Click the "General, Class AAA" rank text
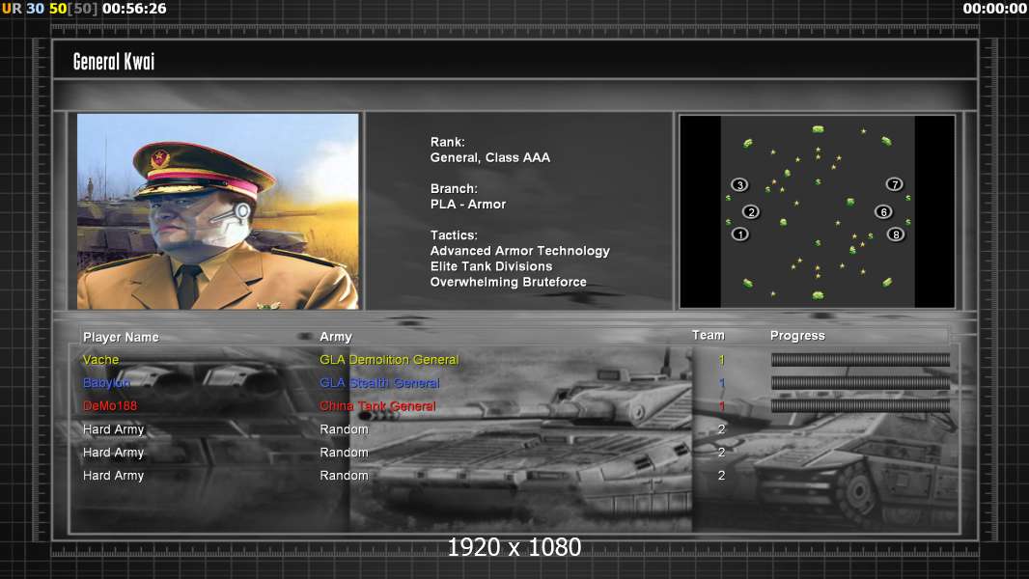1029x579 pixels. pos(490,157)
